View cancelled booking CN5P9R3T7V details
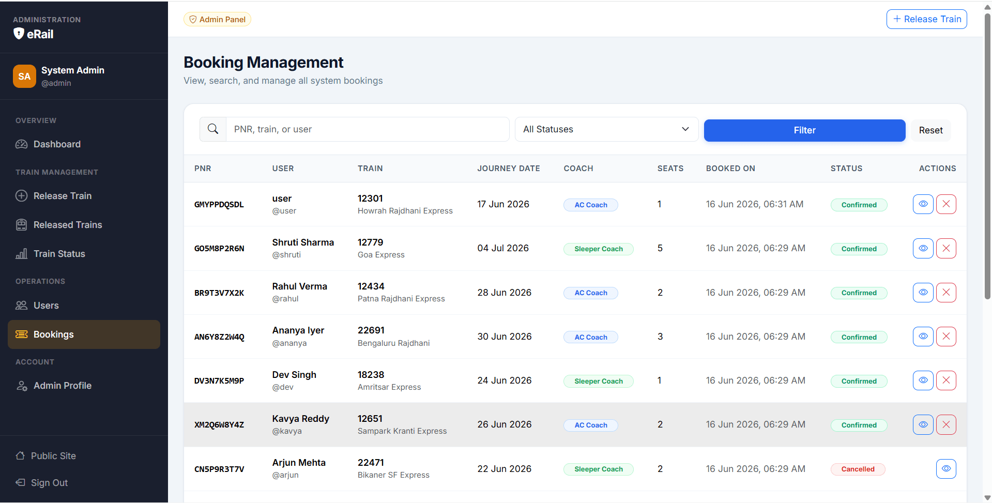992x503 pixels. point(946,469)
